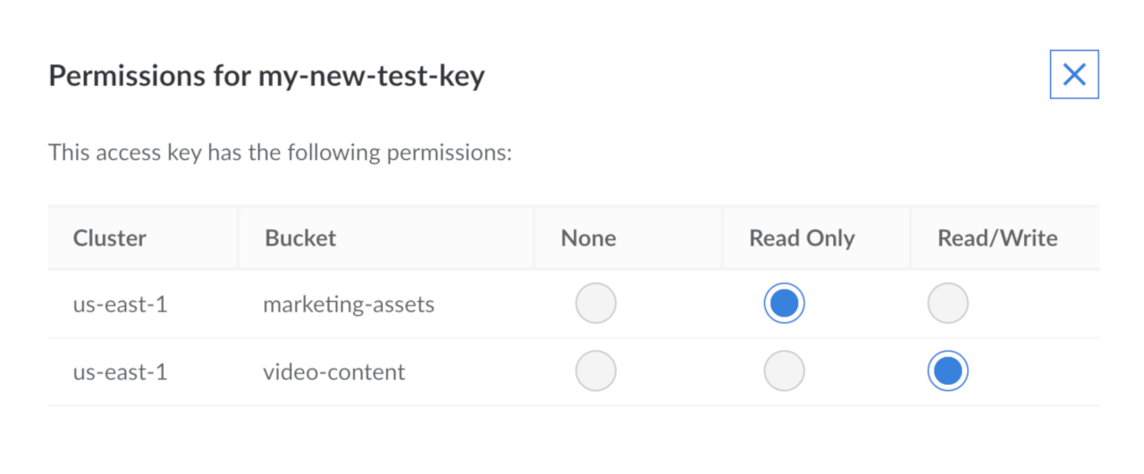Click the marketing-assets bucket name

click(349, 304)
